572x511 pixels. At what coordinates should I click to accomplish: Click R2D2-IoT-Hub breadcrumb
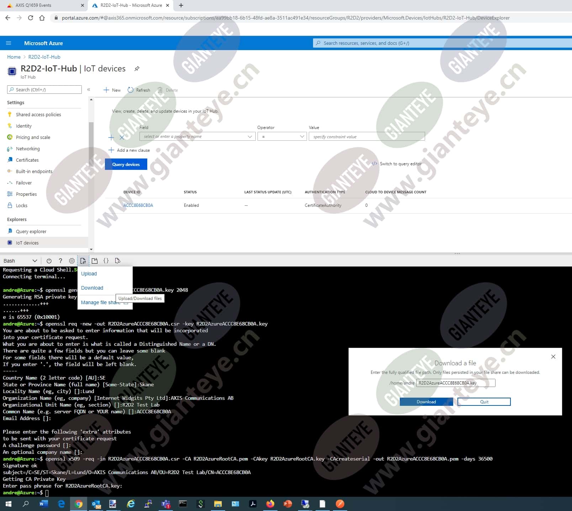click(x=44, y=57)
